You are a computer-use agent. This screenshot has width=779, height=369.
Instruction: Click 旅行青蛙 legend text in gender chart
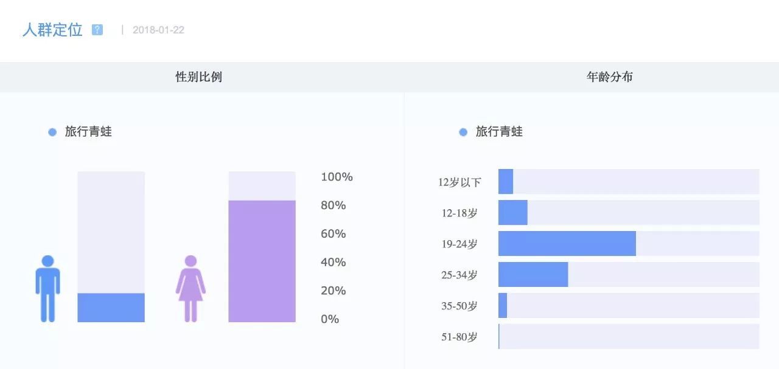click(x=88, y=132)
